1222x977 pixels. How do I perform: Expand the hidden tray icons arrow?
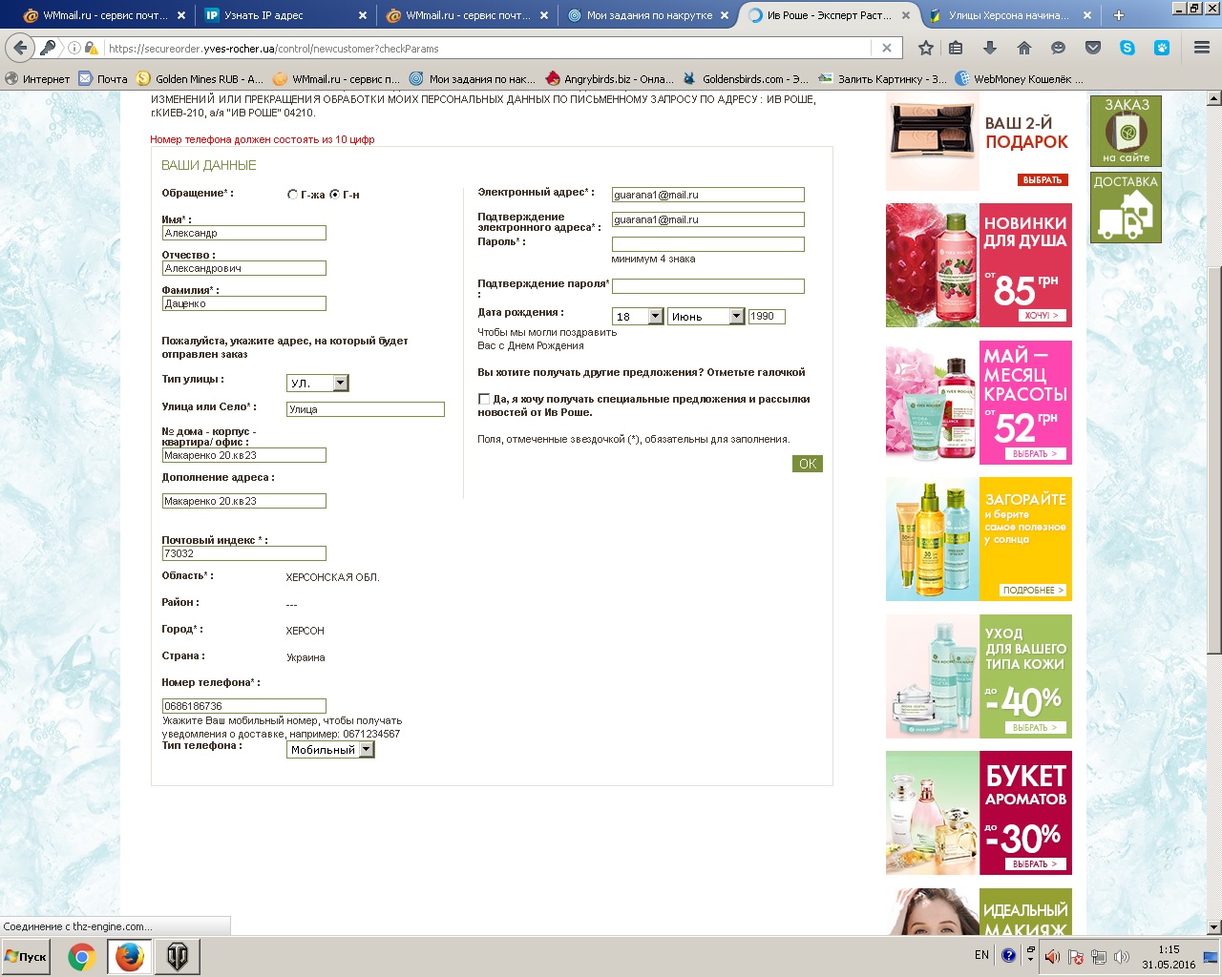(x=1031, y=953)
